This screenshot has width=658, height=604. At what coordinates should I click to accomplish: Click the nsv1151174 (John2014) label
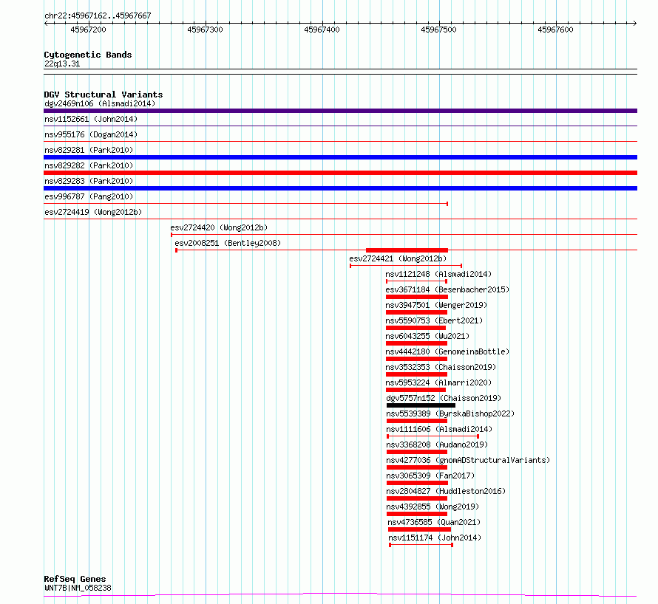point(435,538)
